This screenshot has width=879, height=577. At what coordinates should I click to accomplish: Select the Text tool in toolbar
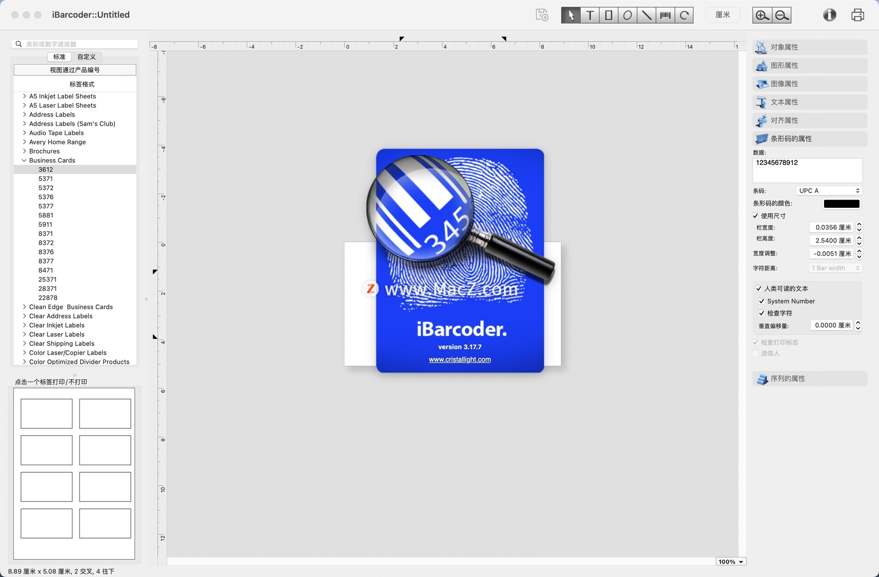pos(590,15)
